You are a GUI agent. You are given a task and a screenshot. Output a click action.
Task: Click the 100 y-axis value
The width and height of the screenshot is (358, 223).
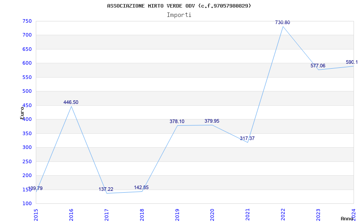pos(27,203)
